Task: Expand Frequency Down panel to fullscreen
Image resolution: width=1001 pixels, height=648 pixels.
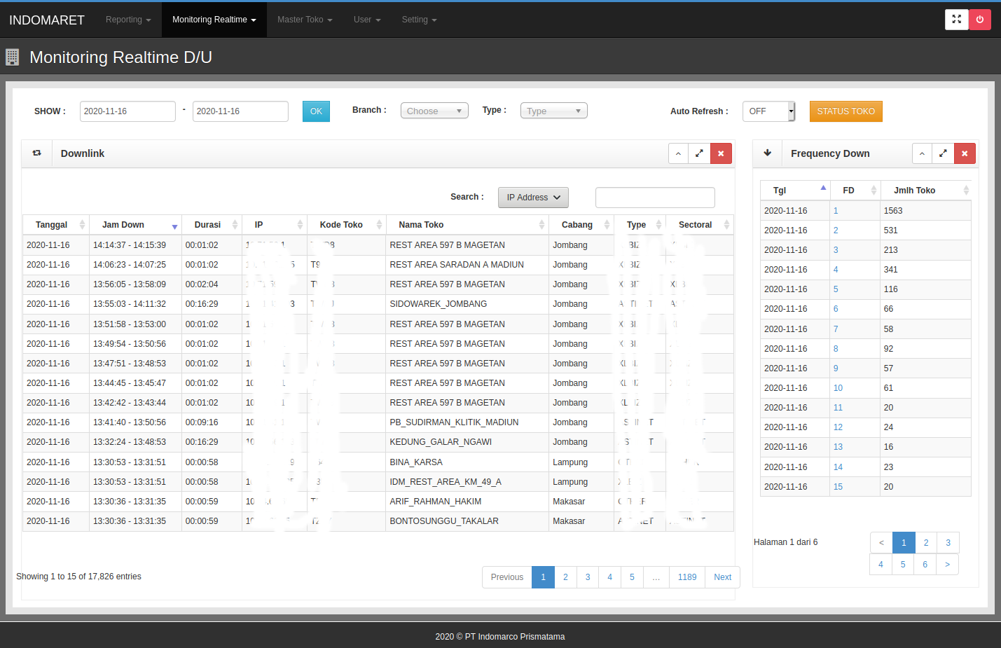Action: (x=943, y=153)
